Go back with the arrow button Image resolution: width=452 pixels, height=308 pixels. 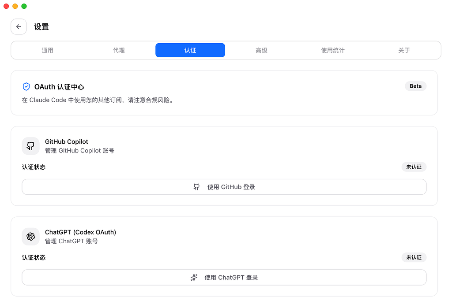click(x=19, y=27)
